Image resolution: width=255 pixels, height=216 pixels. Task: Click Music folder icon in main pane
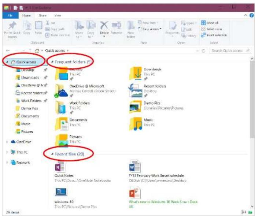click(136, 124)
